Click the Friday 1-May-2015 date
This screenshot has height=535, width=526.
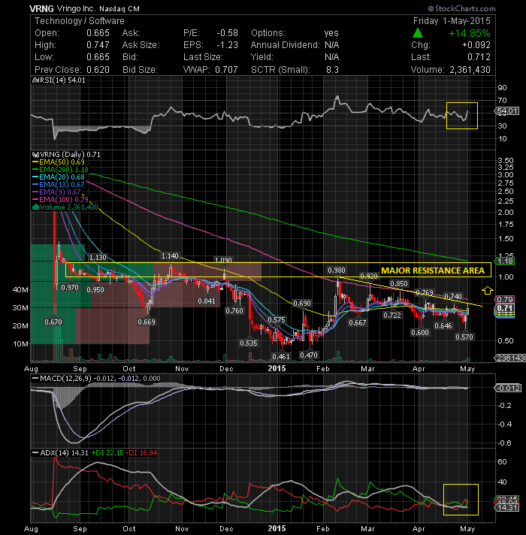(452, 21)
